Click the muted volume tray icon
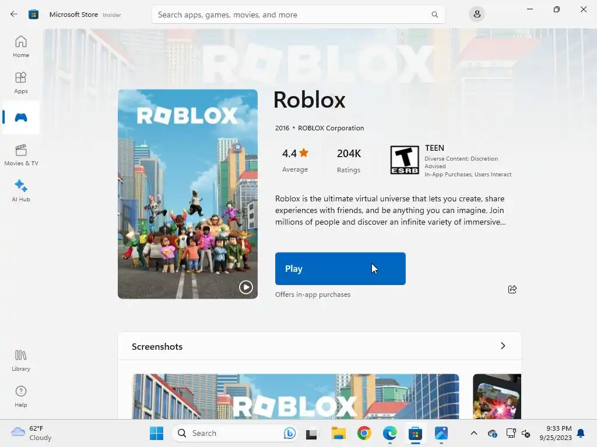This screenshot has height=447, width=597. point(526,433)
